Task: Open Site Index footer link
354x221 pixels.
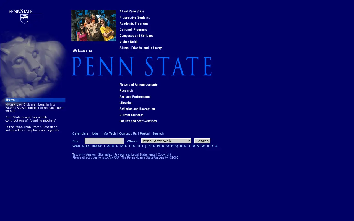Action: click(x=105, y=154)
